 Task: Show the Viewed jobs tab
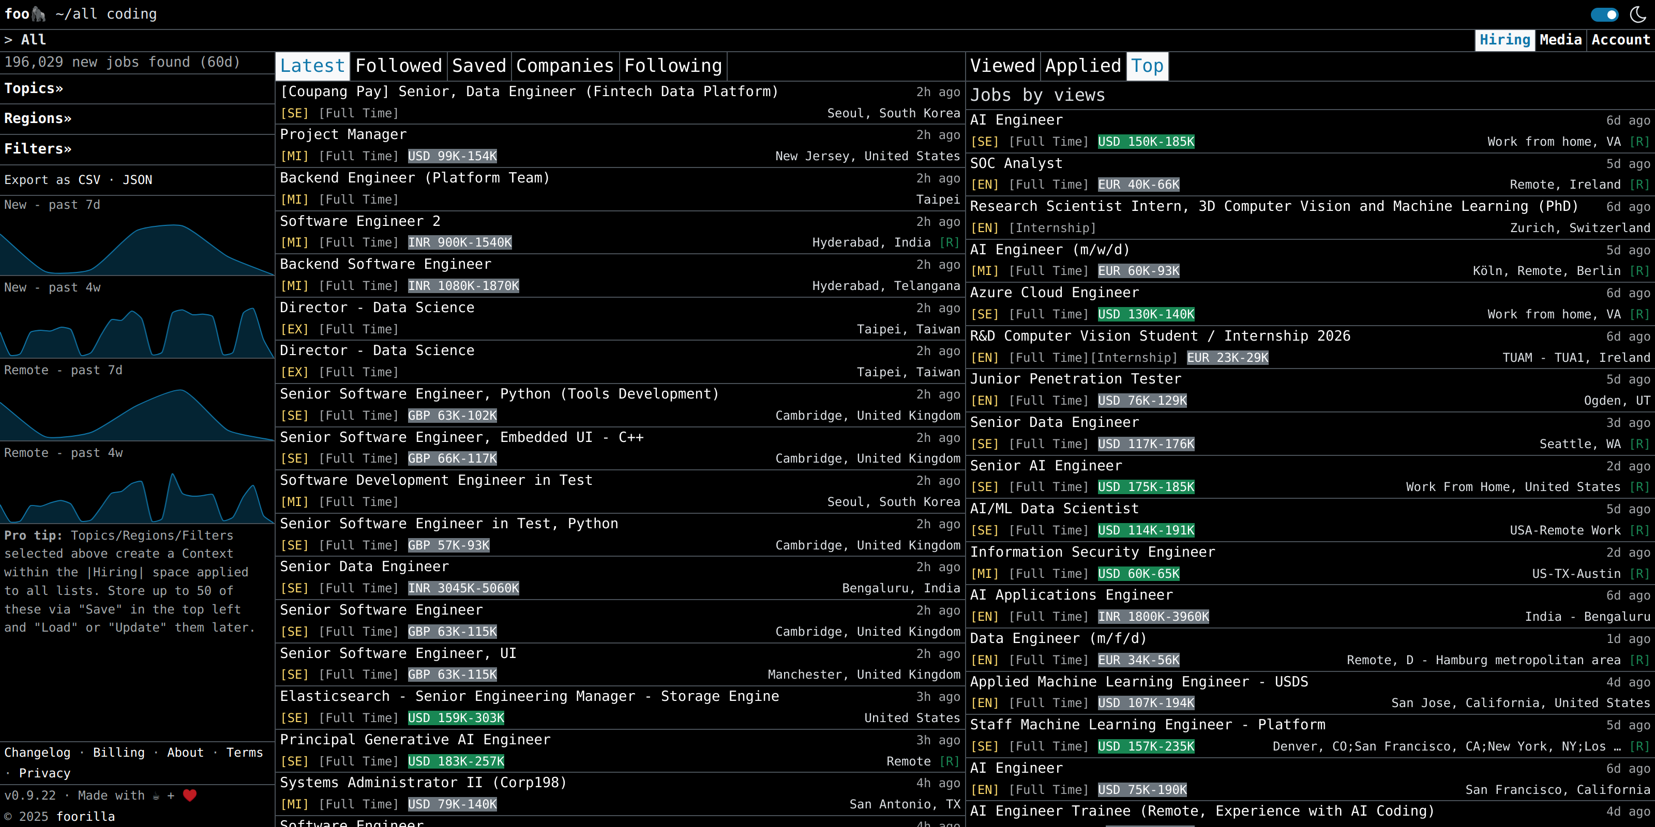[1002, 66]
